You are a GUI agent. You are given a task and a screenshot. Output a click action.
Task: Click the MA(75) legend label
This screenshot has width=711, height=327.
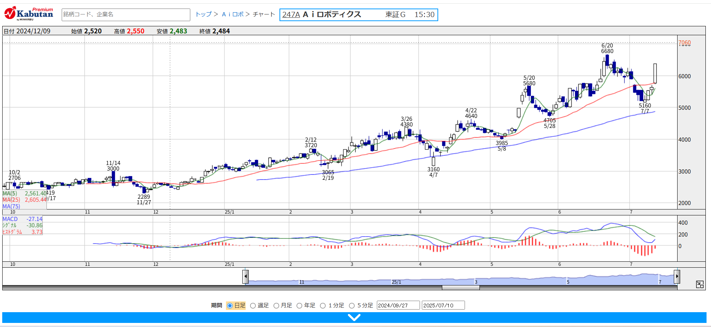coord(11,206)
